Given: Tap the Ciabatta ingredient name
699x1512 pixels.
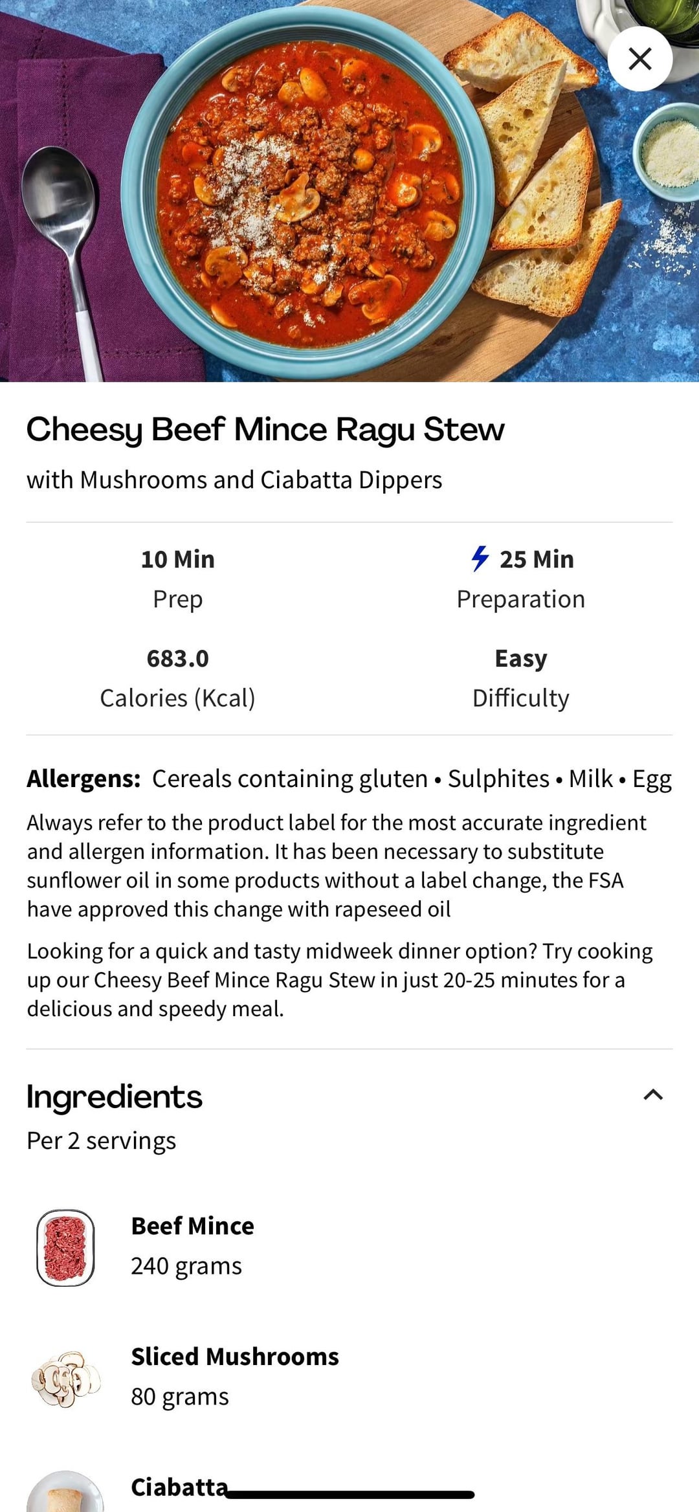Looking at the screenshot, I should [179, 1487].
